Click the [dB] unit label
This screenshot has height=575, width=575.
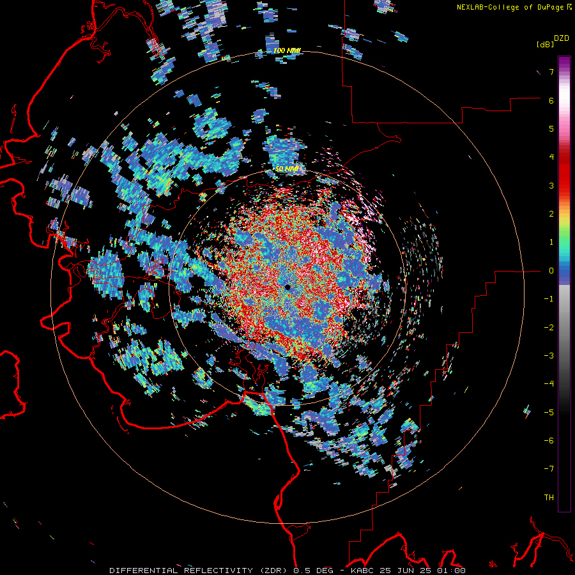[545, 45]
